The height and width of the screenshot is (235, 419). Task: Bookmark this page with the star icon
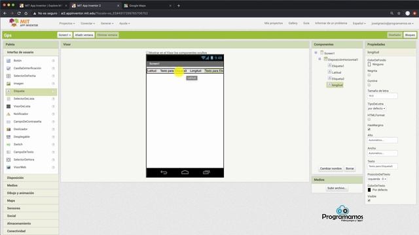[x=399, y=13]
